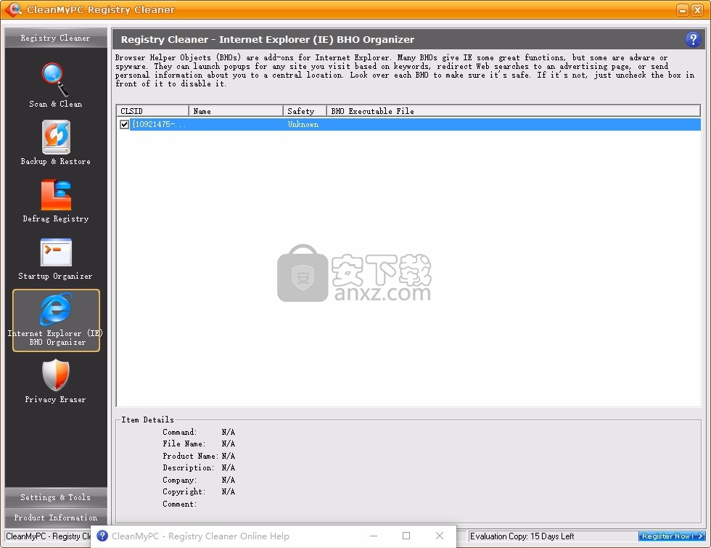Click the Comment: field in Item Details
The width and height of the screenshot is (711, 548).
(180, 504)
